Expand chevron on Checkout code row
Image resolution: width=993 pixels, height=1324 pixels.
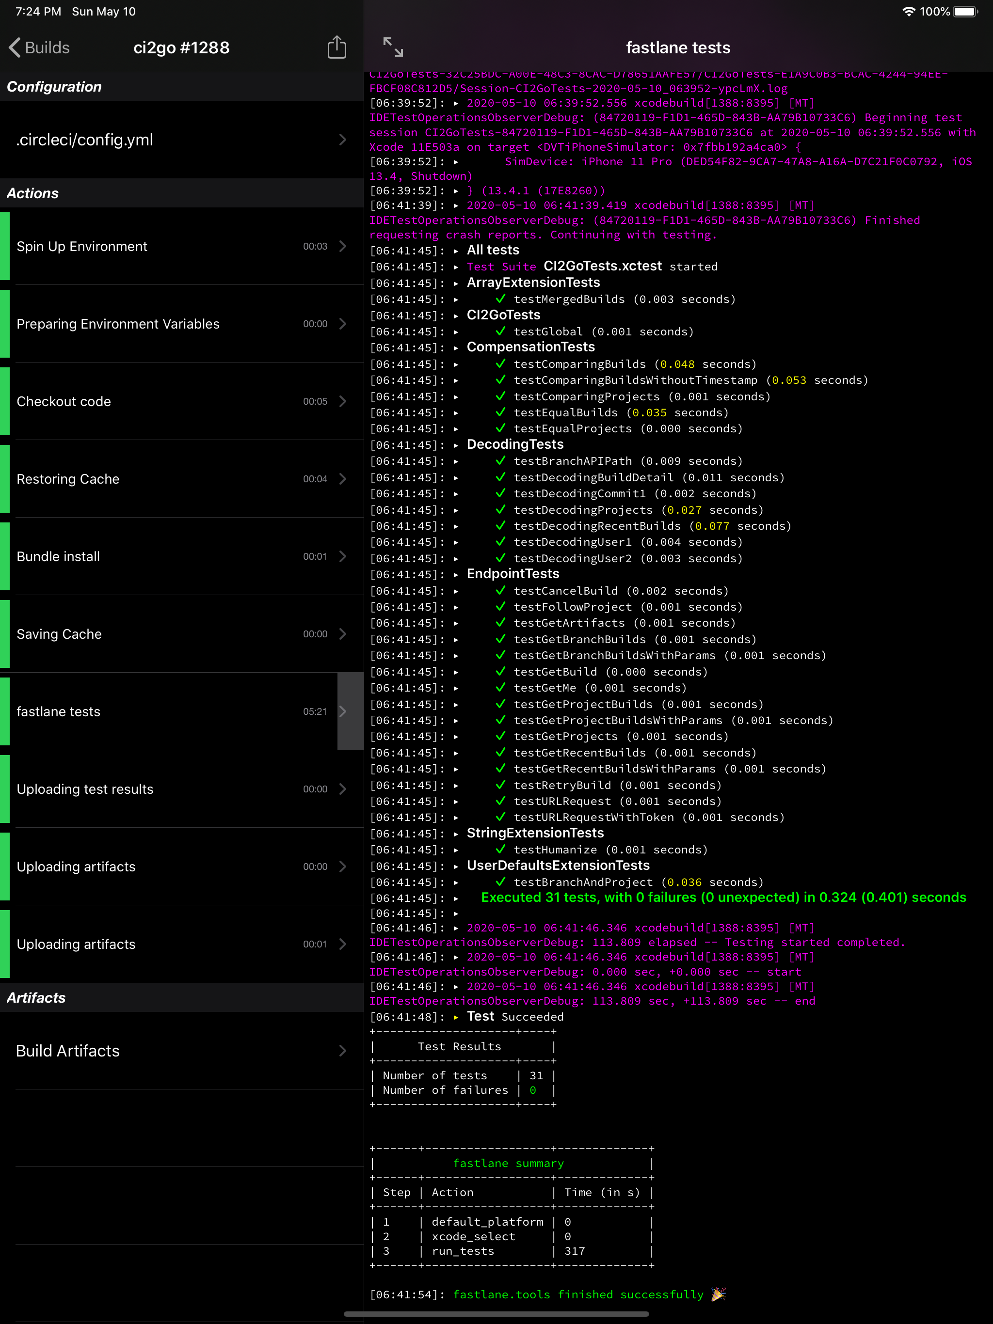click(343, 401)
